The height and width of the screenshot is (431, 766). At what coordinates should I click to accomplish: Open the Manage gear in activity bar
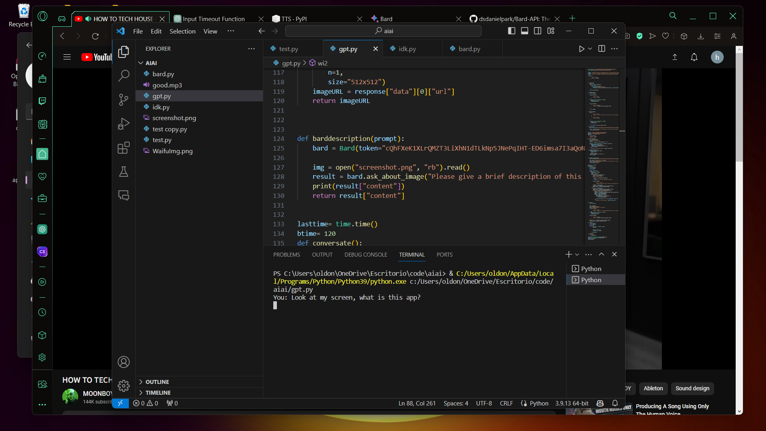(x=124, y=386)
